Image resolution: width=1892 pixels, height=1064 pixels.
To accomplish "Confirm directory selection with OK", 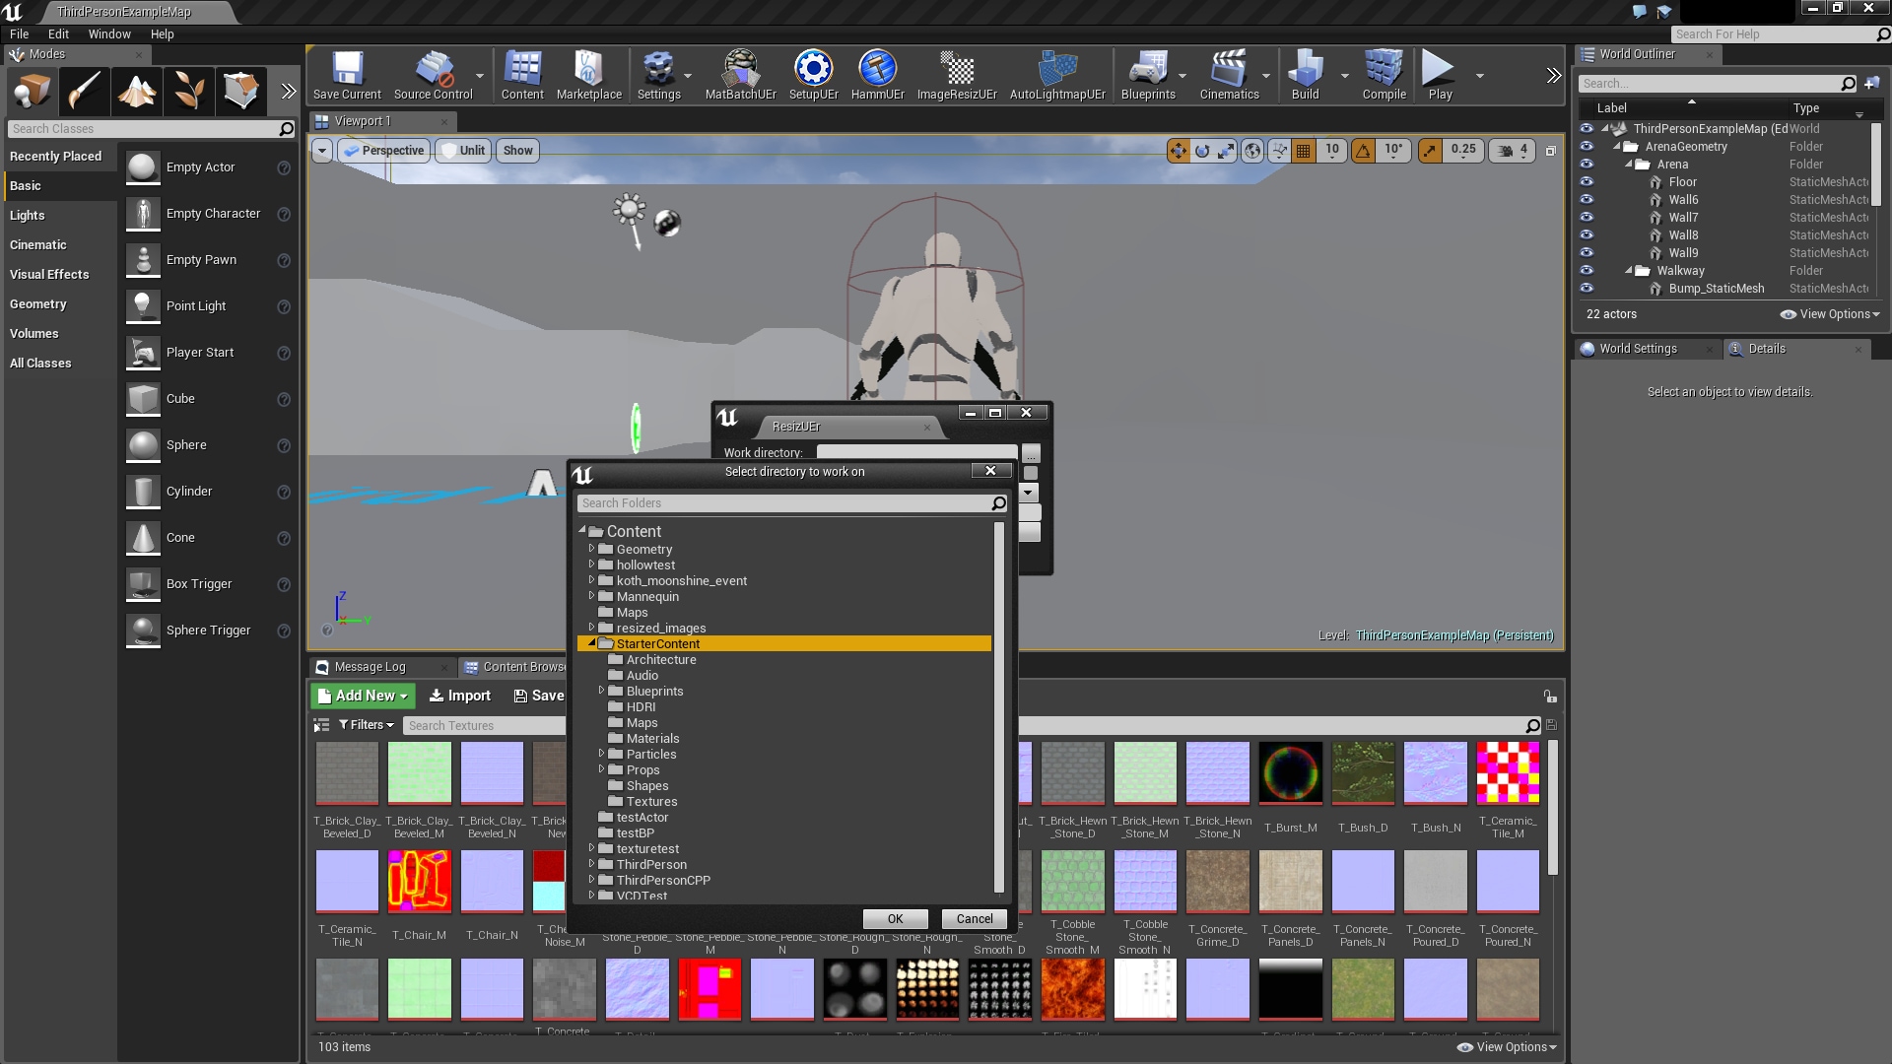I will pyautogui.click(x=895, y=918).
